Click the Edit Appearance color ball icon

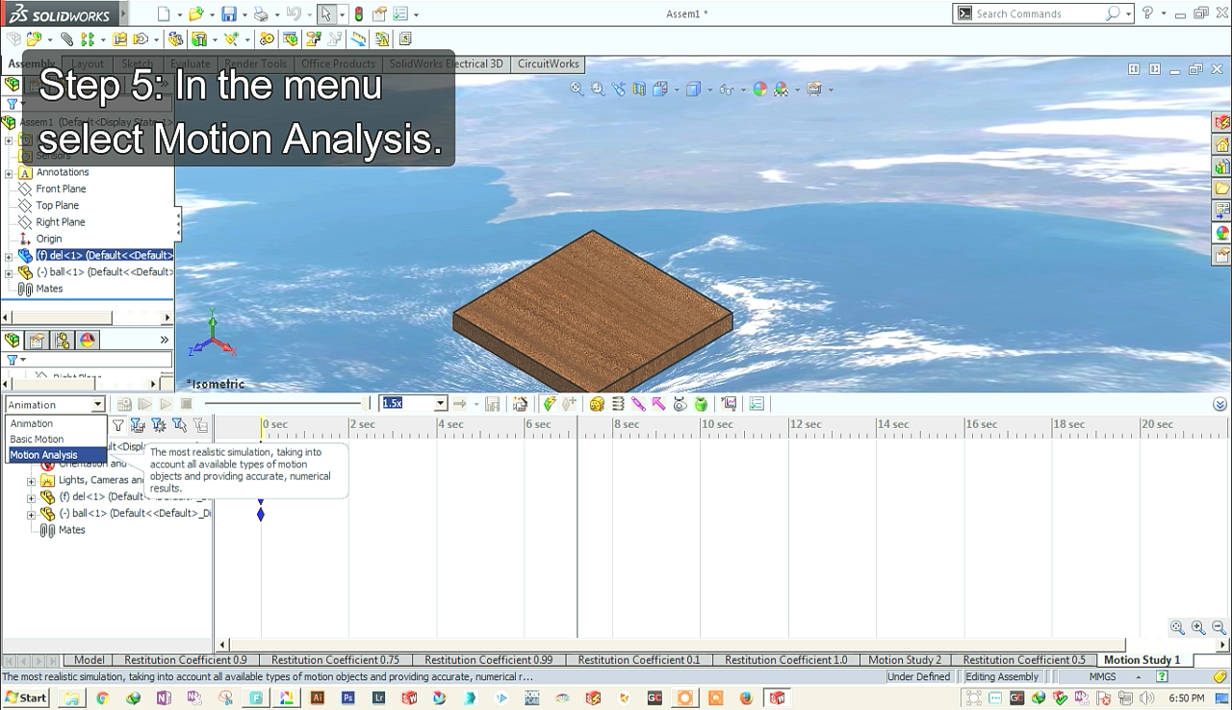click(760, 89)
